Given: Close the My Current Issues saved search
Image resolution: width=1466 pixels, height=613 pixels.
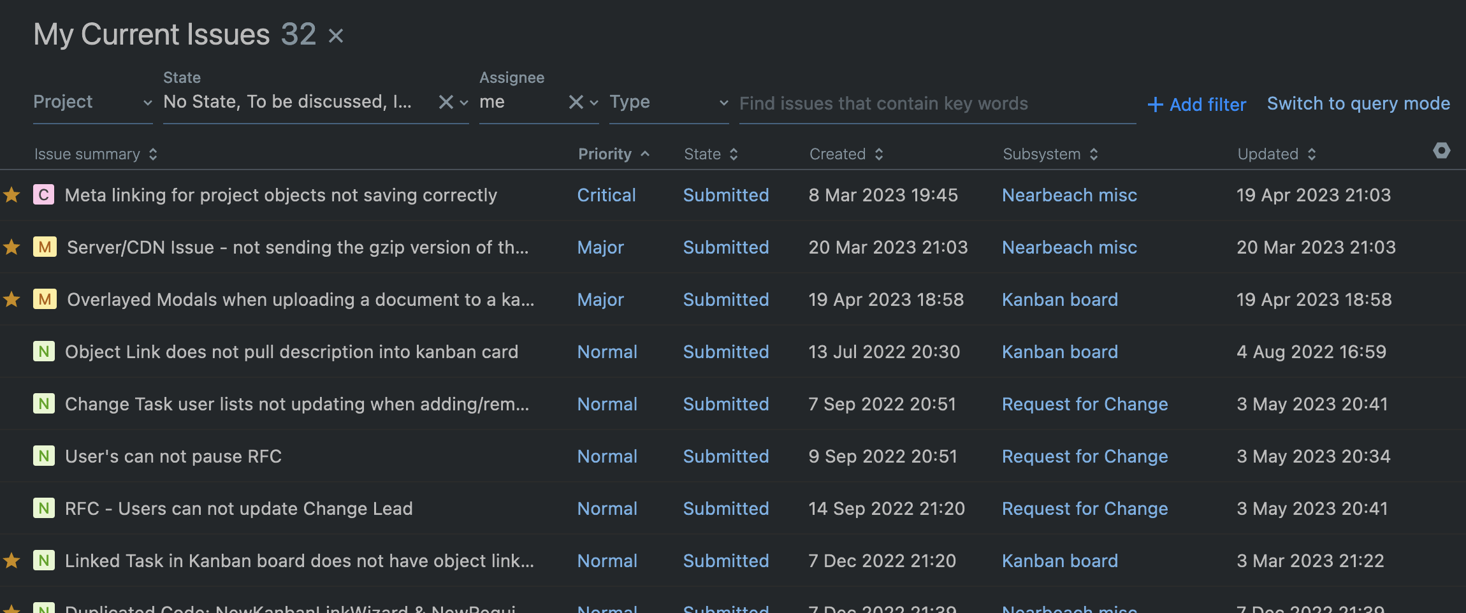Looking at the screenshot, I should click(x=336, y=36).
